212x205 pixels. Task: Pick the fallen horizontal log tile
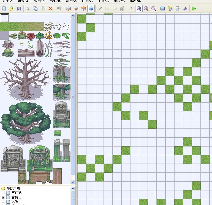click(26, 53)
